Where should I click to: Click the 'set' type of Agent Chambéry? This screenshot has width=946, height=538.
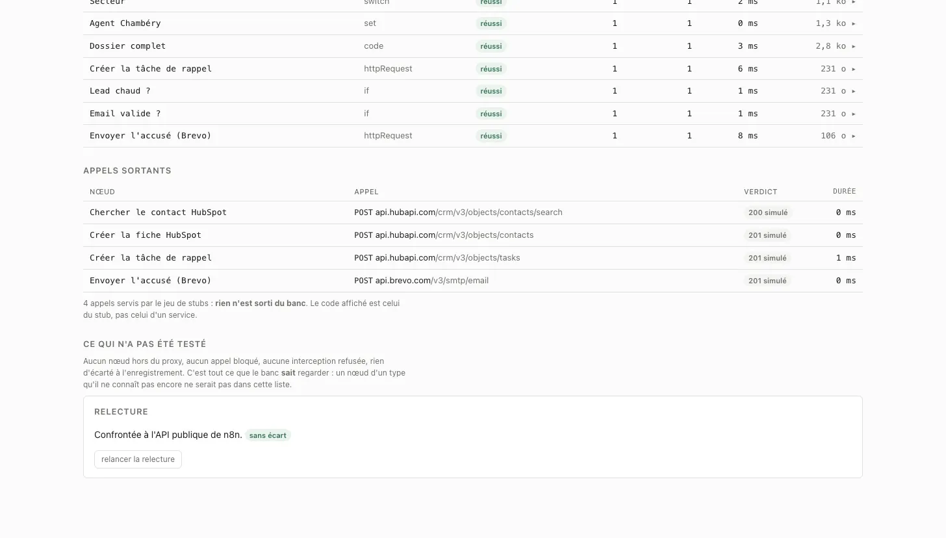pos(370,23)
